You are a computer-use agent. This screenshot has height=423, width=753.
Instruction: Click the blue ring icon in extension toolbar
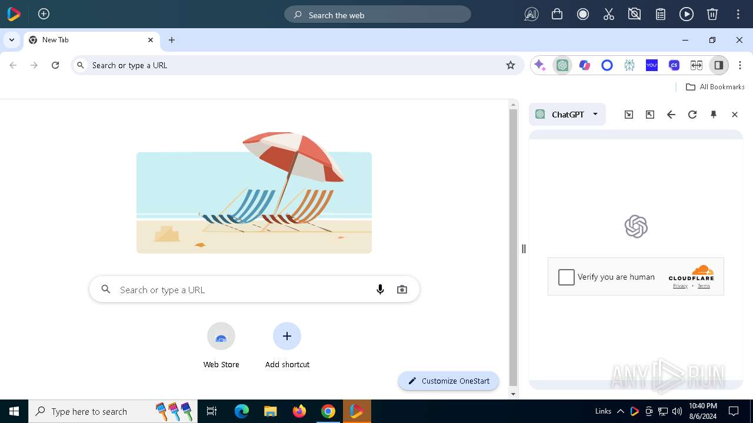[607, 65]
